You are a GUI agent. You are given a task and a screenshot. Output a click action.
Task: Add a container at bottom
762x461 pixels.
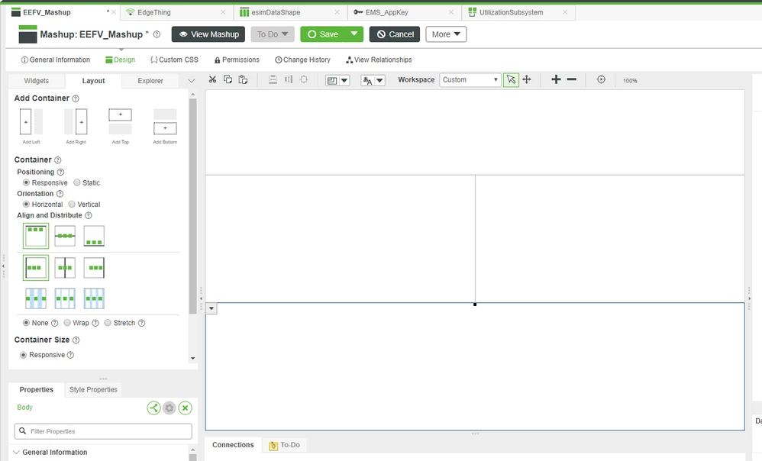[x=165, y=126]
